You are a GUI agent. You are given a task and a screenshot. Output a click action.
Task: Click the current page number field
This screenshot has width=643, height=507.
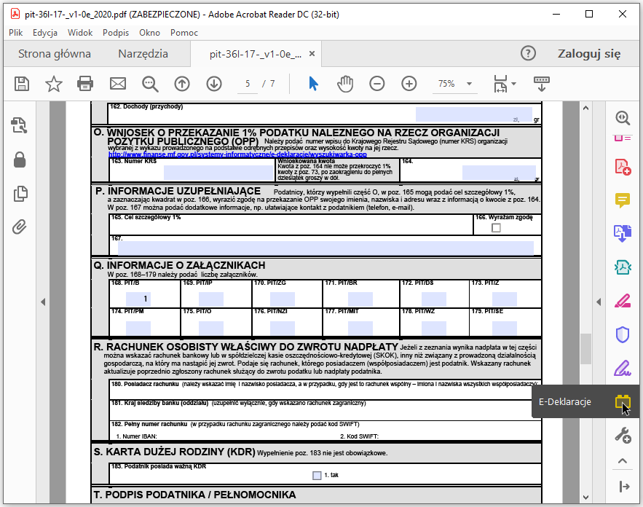point(248,84)
